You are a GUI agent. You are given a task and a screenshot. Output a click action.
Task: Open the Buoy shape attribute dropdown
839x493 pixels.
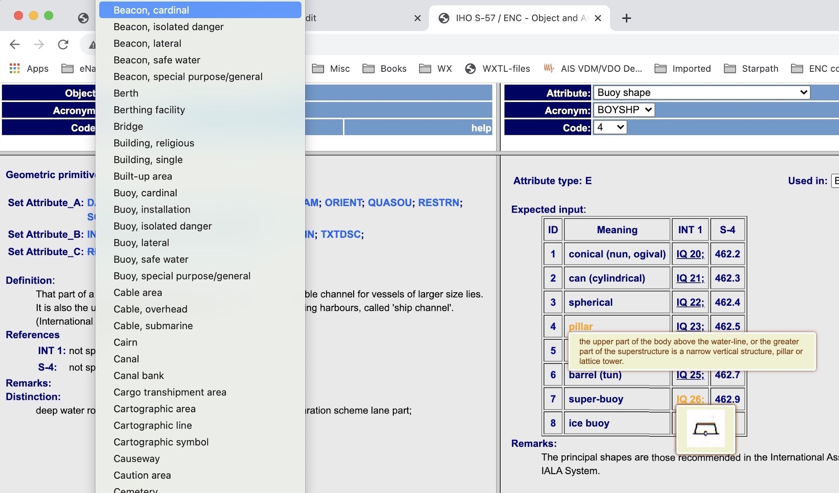(x=701, y=93)
